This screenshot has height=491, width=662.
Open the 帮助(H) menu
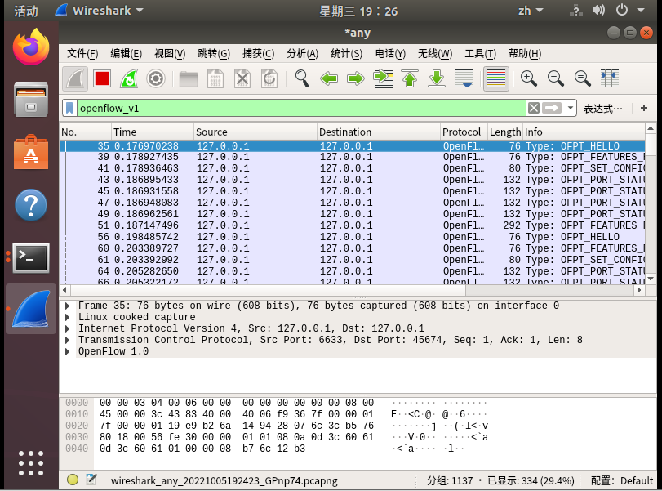coord(525,54)
